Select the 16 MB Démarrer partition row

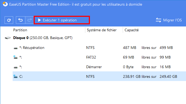(99, 67)
